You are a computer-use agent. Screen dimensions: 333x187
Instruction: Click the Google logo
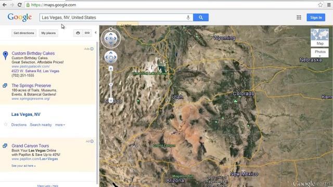click(20, 17)
